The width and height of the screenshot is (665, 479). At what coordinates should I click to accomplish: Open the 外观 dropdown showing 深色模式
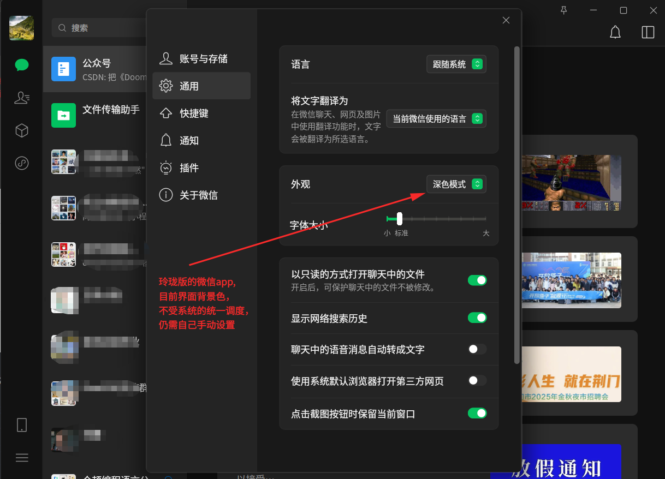pyautogui.click(x=456, y=184)
